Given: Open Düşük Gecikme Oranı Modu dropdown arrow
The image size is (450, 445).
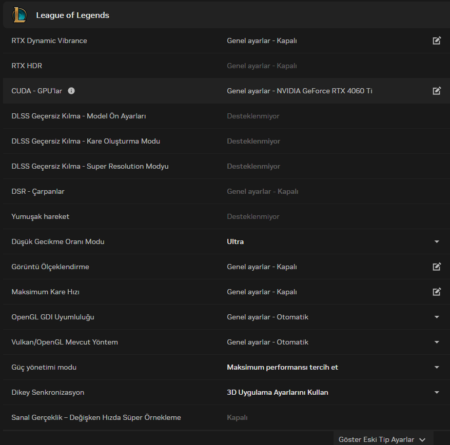Looking at the screenshot, I should (x=437, y=241).
